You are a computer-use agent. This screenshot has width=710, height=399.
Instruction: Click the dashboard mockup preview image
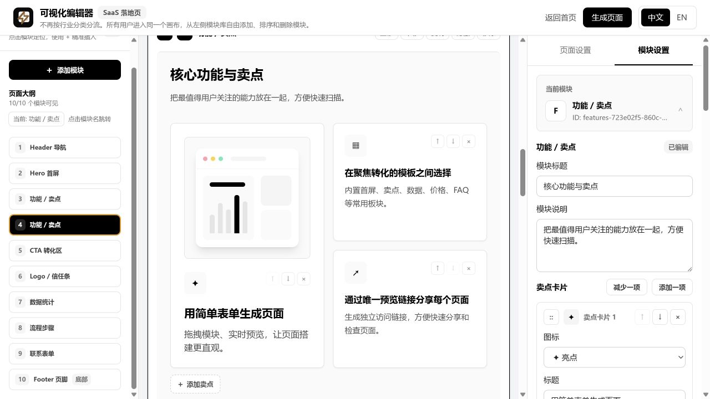click(247, 198)
